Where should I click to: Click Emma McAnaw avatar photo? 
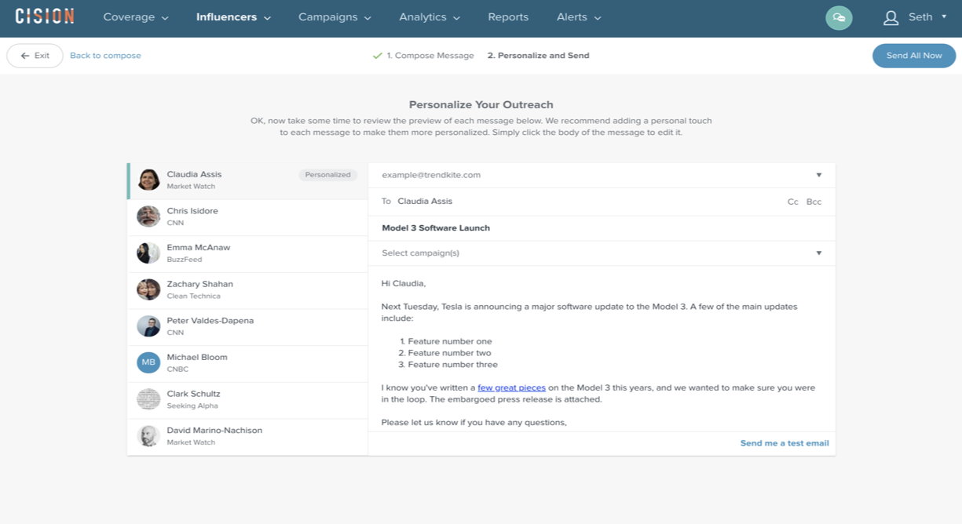click(x=148, y=253)
